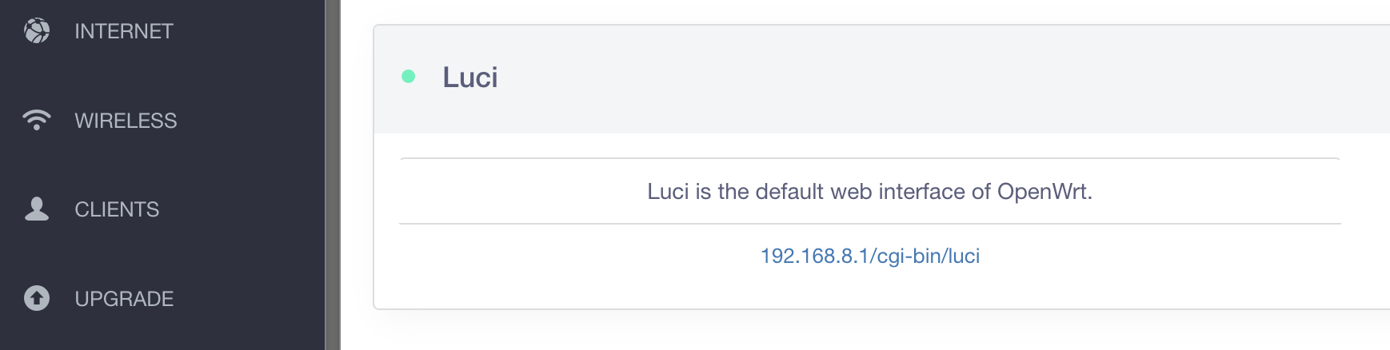Viewport: 1390px width, 350px height.
Task: Select the CLIENTS menu label
Action: 117,209
